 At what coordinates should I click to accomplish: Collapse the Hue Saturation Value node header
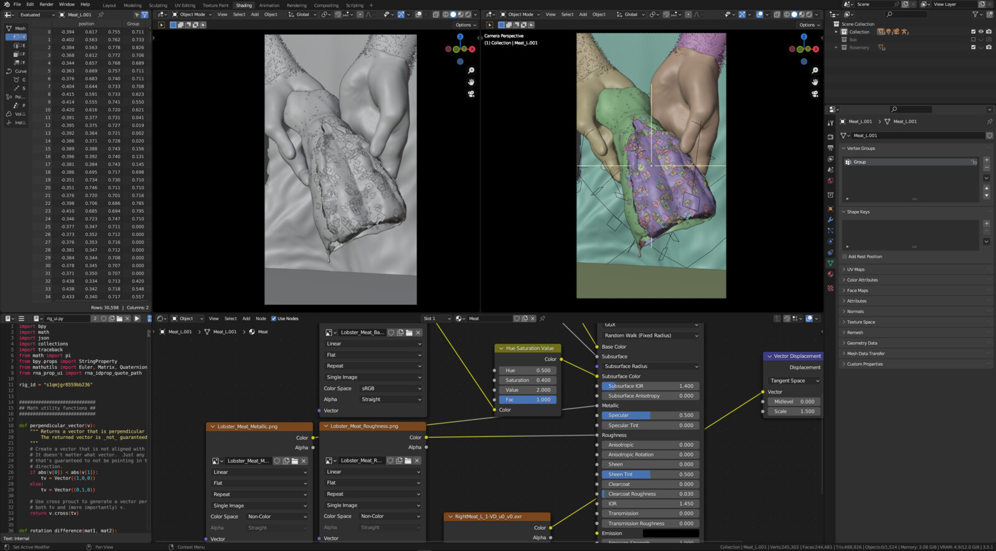(502, 348)
